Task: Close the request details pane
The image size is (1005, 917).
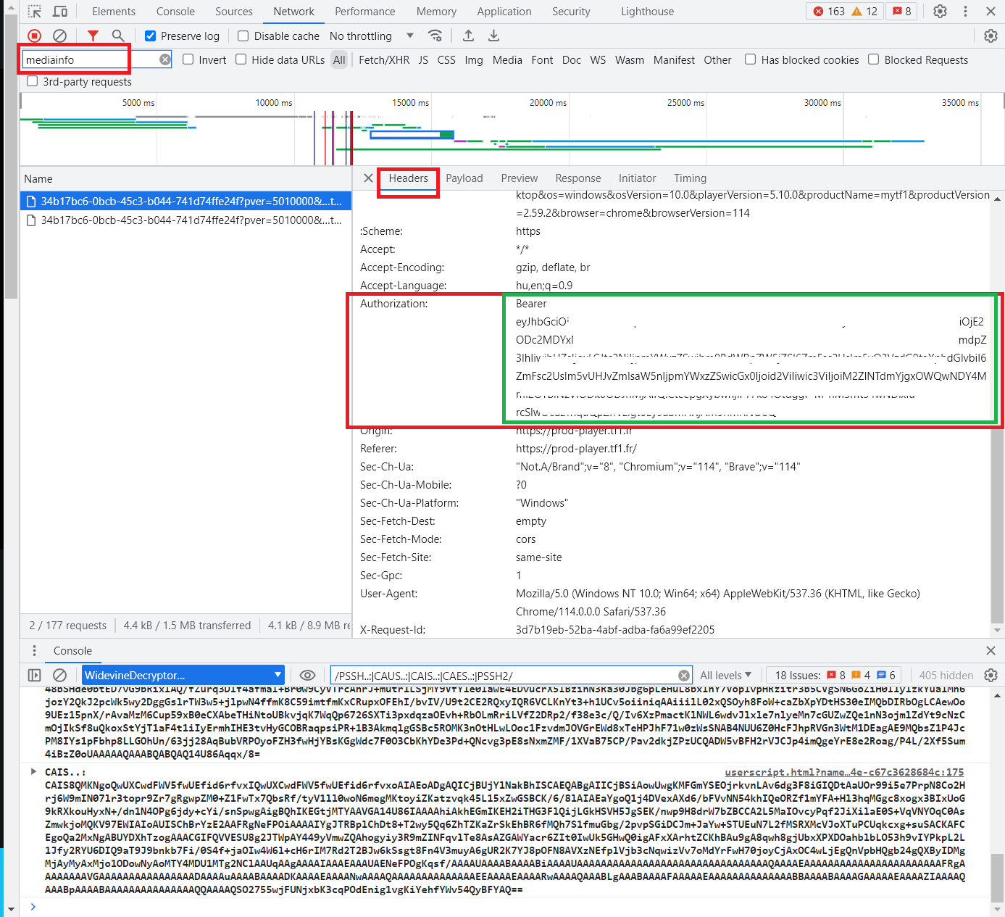Action: pyautogui.click(x=368, y=178)
